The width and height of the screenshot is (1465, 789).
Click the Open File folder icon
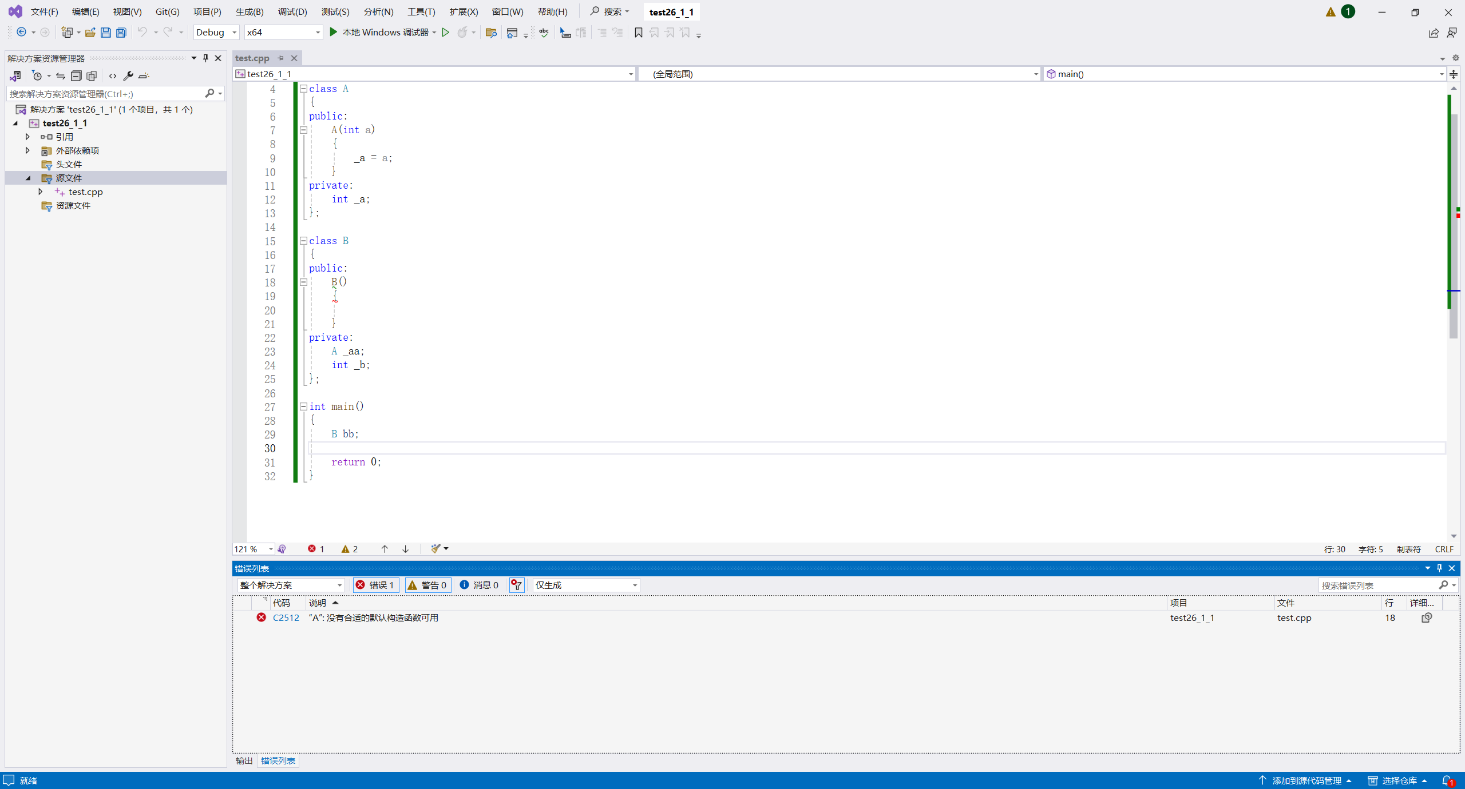coord(90,33)
